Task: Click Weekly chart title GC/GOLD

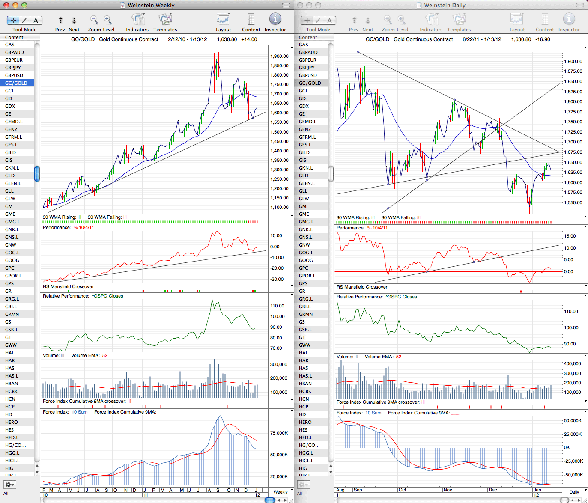Action: [x=83, y=39]
